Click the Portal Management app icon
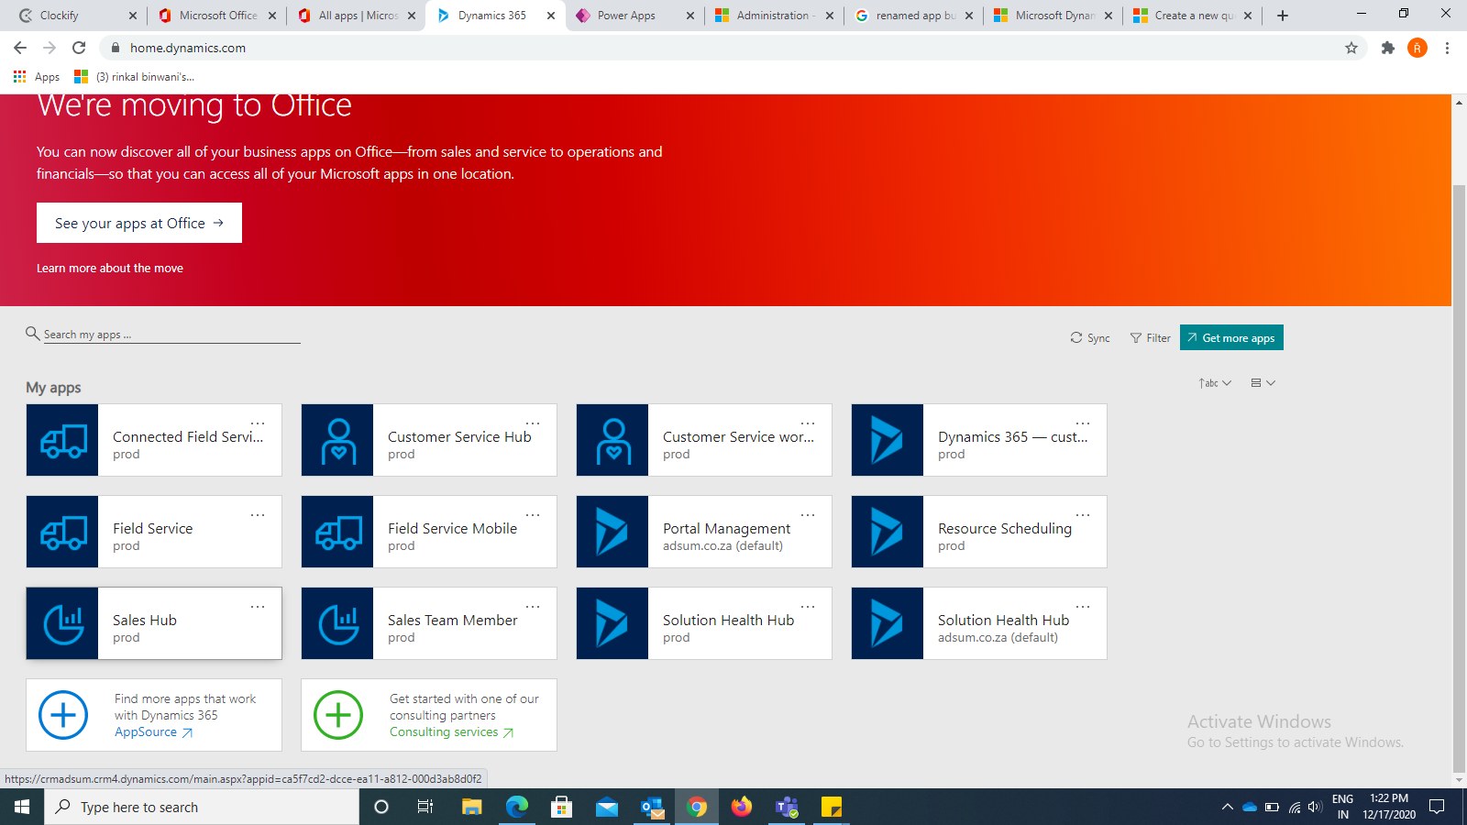Viewport: 1467px width, 825px height. tap(612, 532)
